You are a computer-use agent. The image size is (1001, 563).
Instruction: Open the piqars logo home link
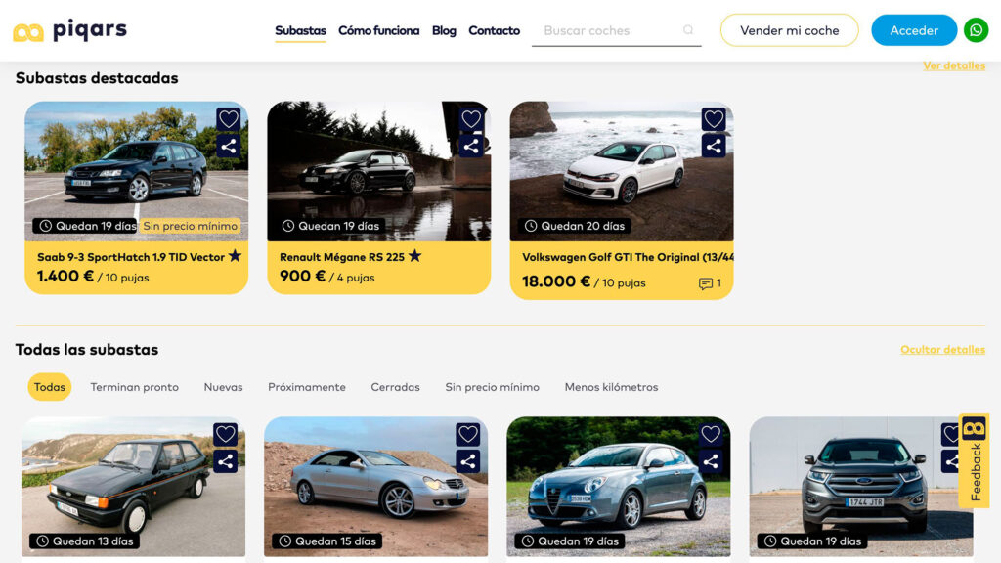(x=70, y=30)
